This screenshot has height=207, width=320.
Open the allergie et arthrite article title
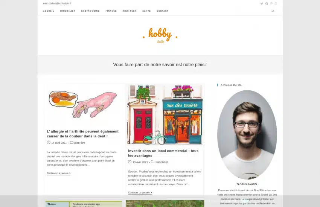(83, 134)
